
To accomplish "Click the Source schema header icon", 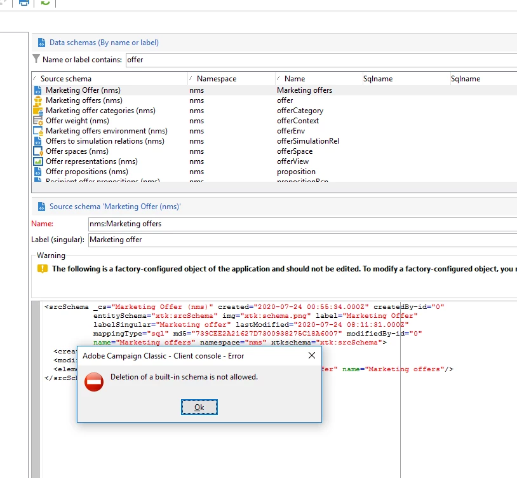I will tap(41, 207).
